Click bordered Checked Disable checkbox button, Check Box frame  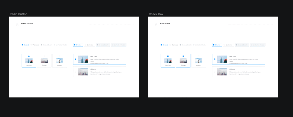(242, 45)
